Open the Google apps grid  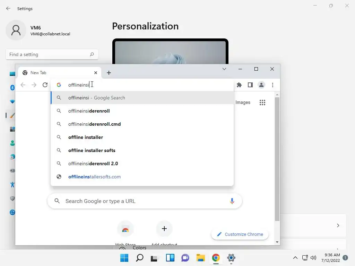pos(262,103)
